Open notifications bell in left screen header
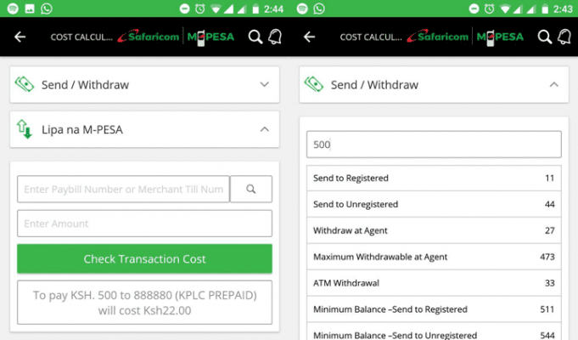The image size is (578, 340). pyautogui.click(x=275, y=37)
